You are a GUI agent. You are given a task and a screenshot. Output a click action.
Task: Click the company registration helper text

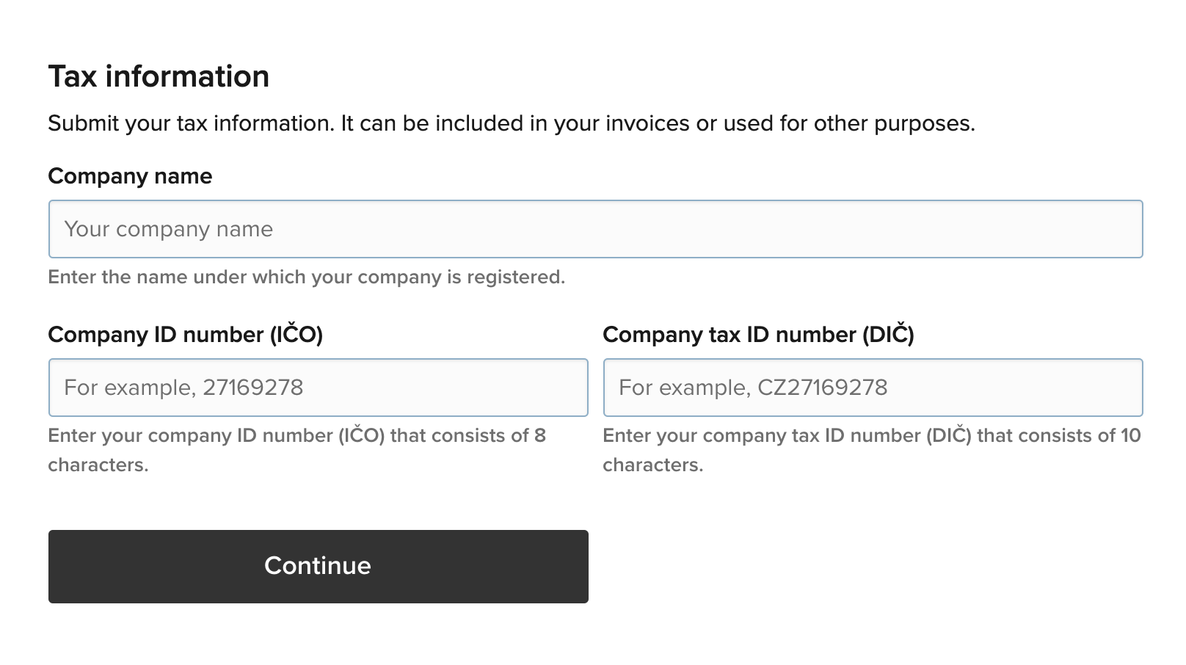coord(307,277)
